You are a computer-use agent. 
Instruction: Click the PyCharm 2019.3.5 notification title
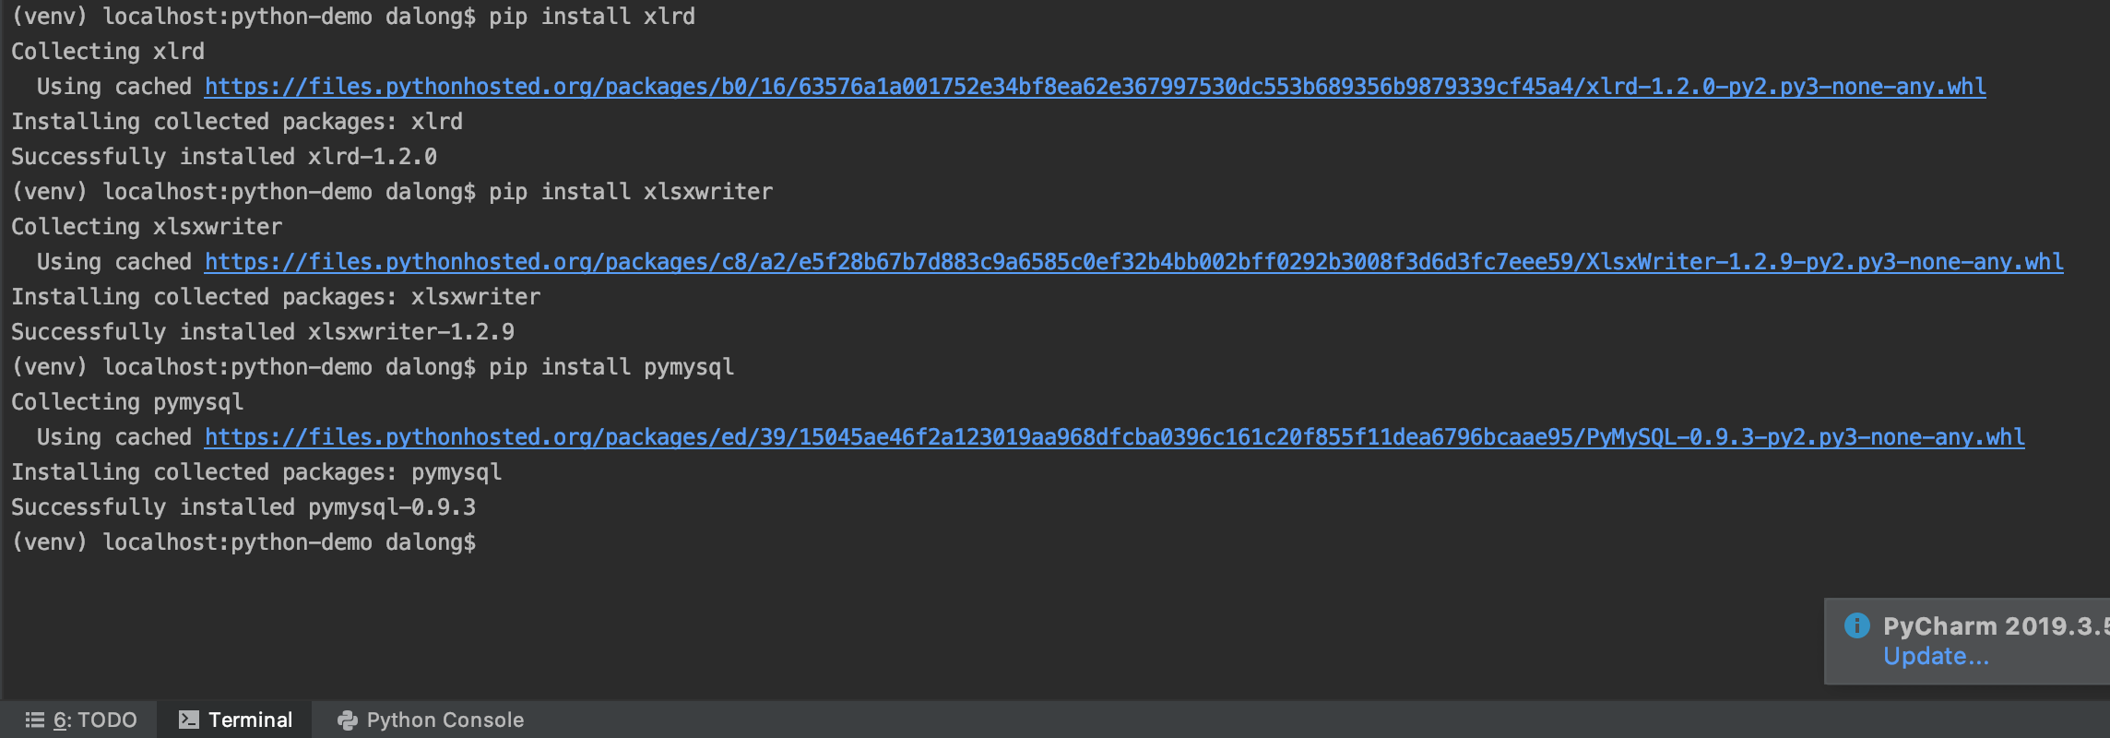[x=1992, y=626]
